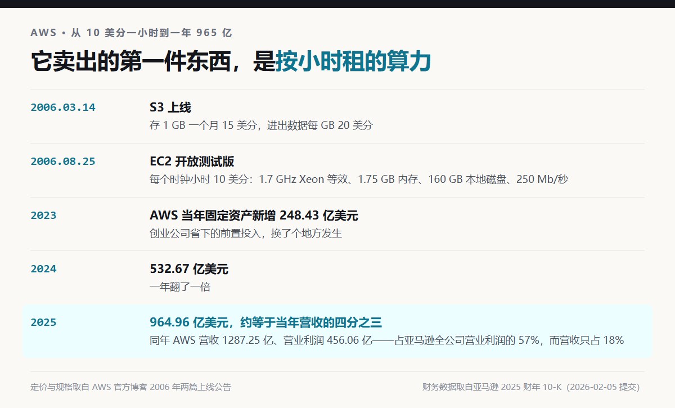Click the highlighted "964.96 亿美元，约等于当年营收的四分之三" title

(x=265, y=322)
